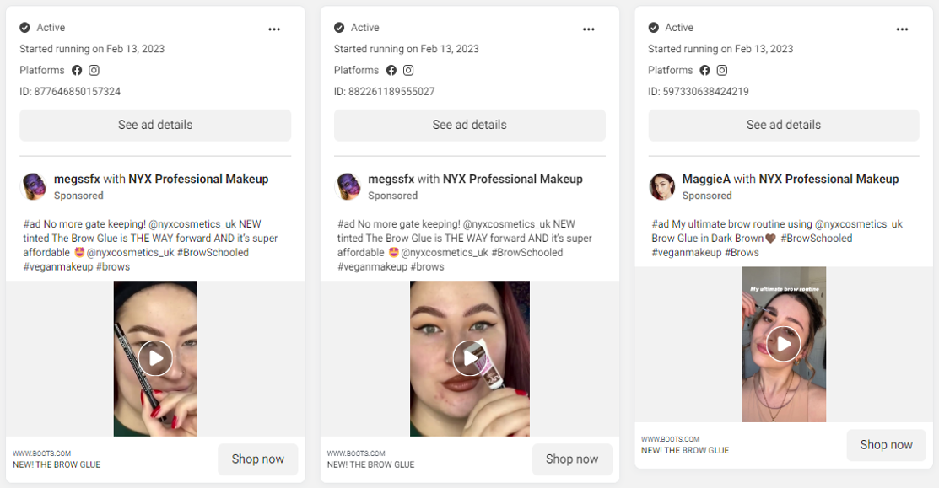Click Shop now on ad 882261189555027 card
This screenshot has width=939, height=488.
(x=572, y=459)
